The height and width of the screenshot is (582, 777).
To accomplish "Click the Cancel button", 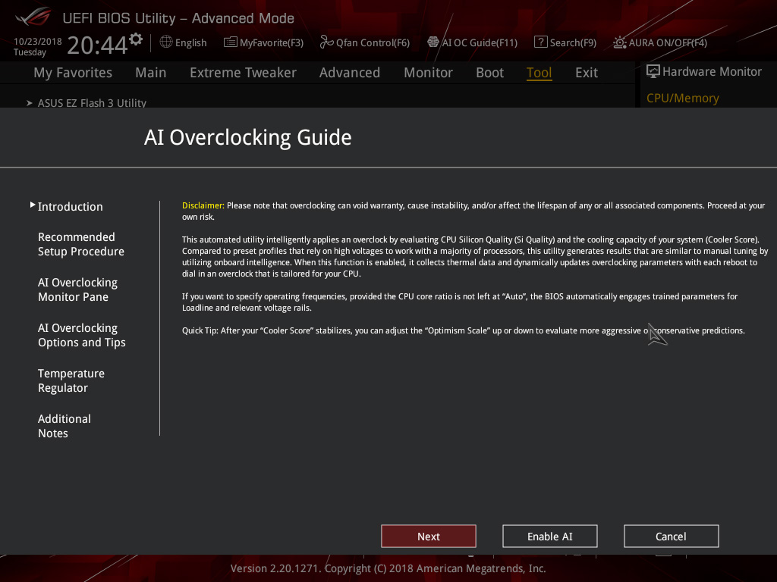I will (671, 537).
